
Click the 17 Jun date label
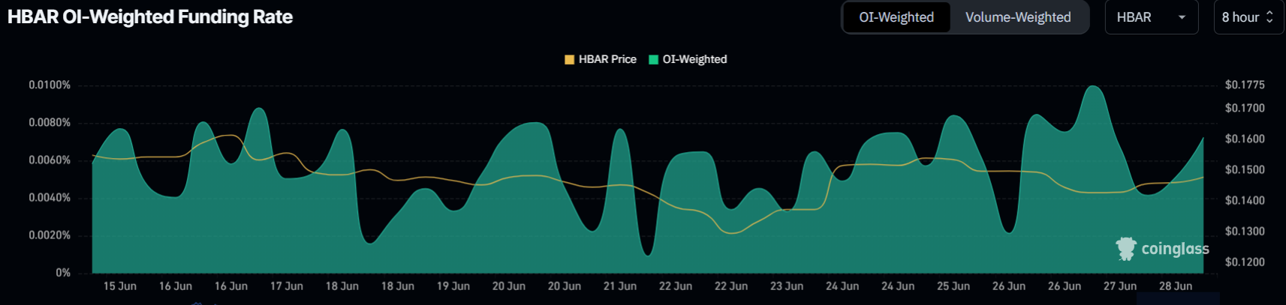click(287, 286)
